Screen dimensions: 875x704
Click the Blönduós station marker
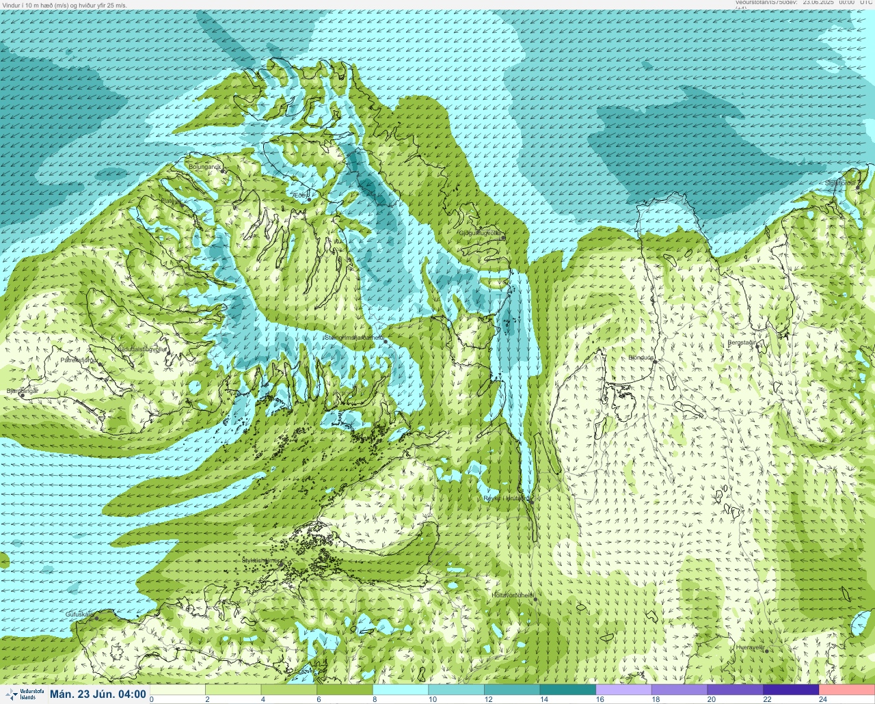[654, 362]
